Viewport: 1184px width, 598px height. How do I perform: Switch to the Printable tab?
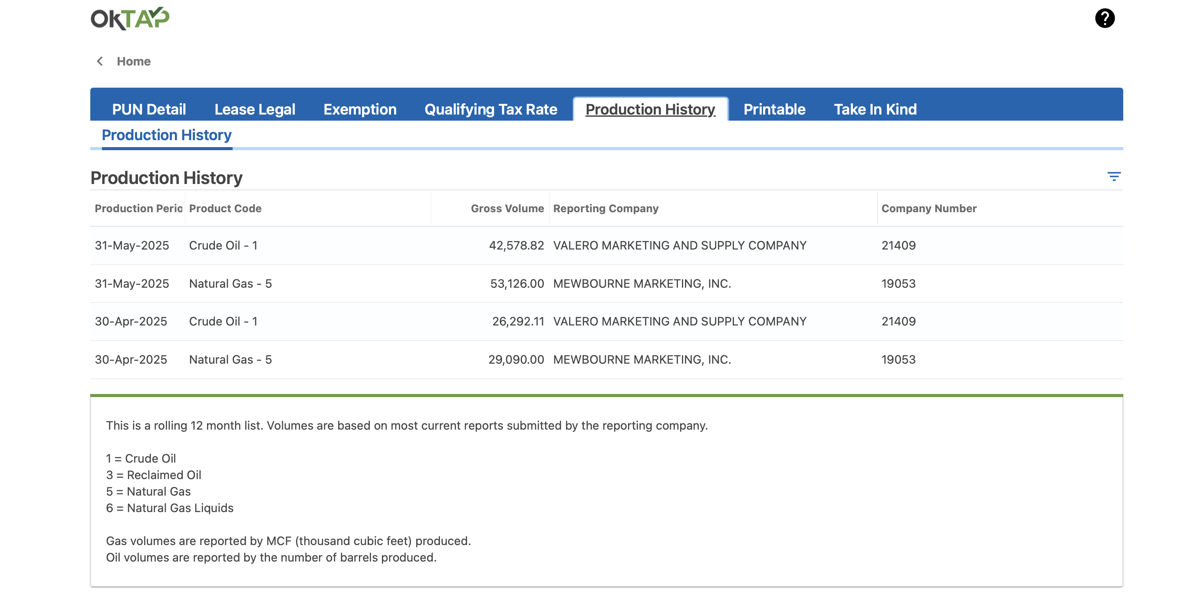click(774, 109)
